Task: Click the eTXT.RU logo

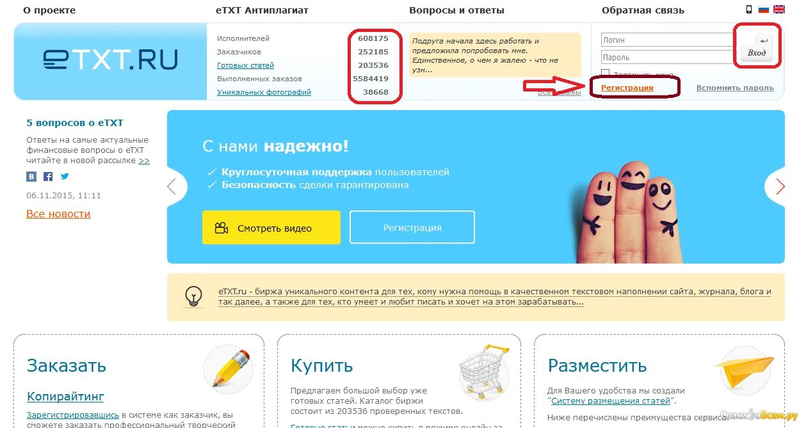Action: 110,59
